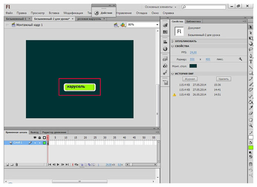
Task: Toggle visibility dot for Слой 1
Action: 35,143
